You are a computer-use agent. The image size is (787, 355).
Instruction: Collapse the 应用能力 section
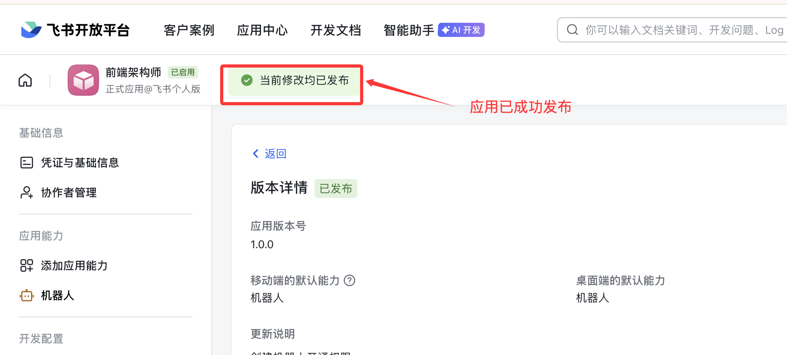click(x=41, y=236)
